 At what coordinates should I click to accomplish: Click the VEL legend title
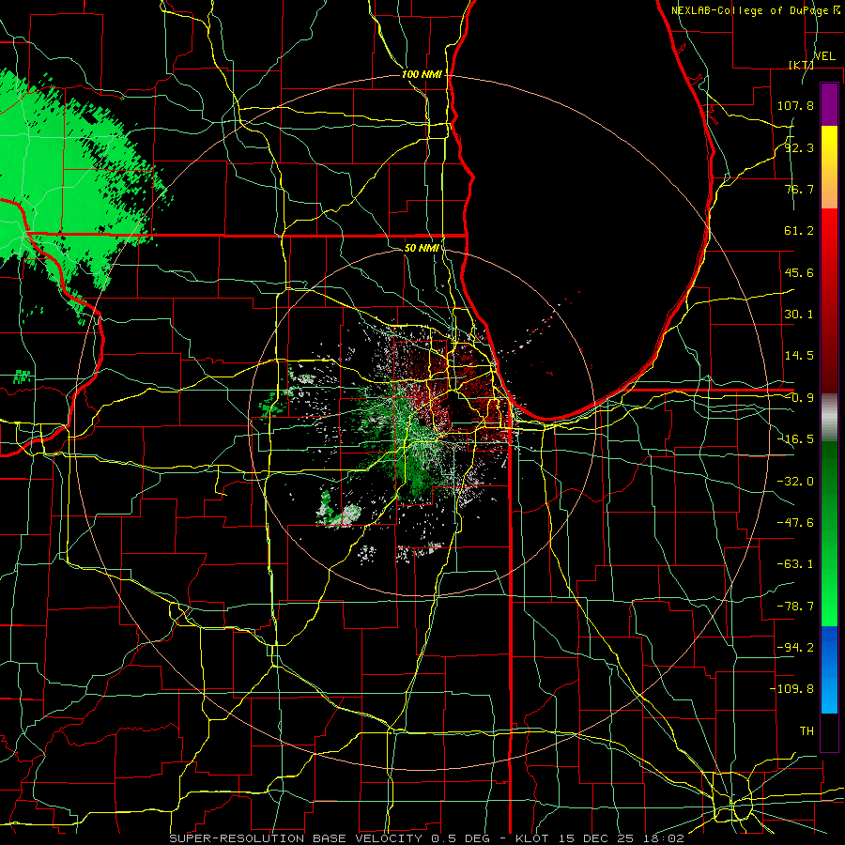[x=824, y=56]
